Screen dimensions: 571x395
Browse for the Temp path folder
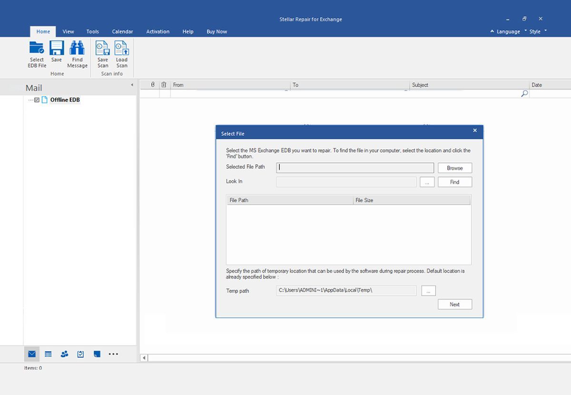pos(428,291)
